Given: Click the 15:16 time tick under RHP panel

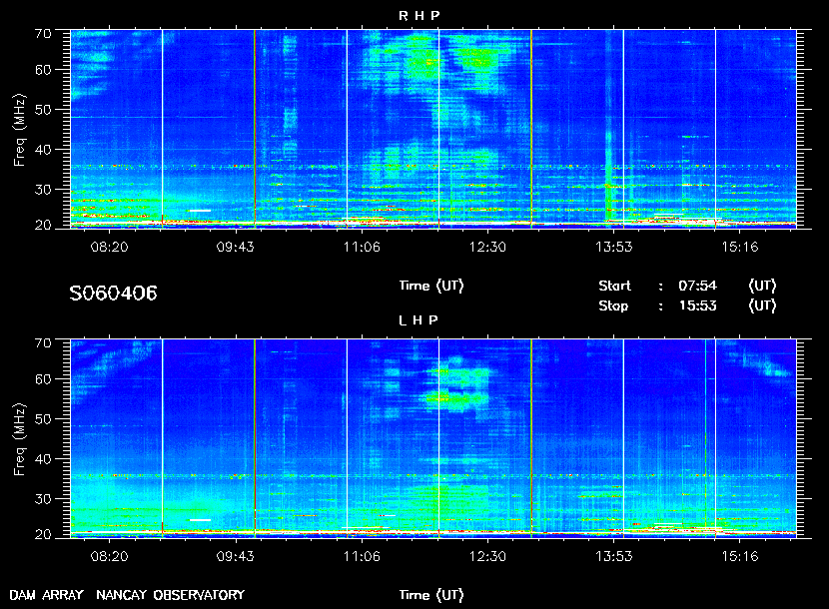Looking at the screenshot, I should (740, 247).
